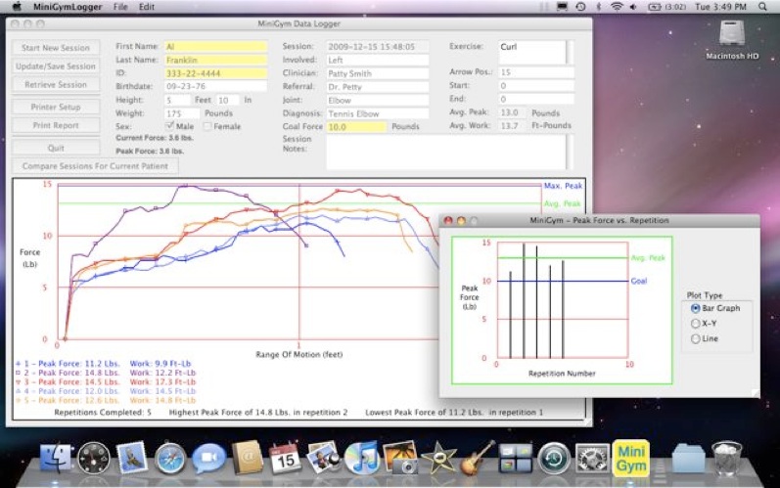Click the First Name field
This screenshot has height=488, width=780.
click(x=216, y=47)
